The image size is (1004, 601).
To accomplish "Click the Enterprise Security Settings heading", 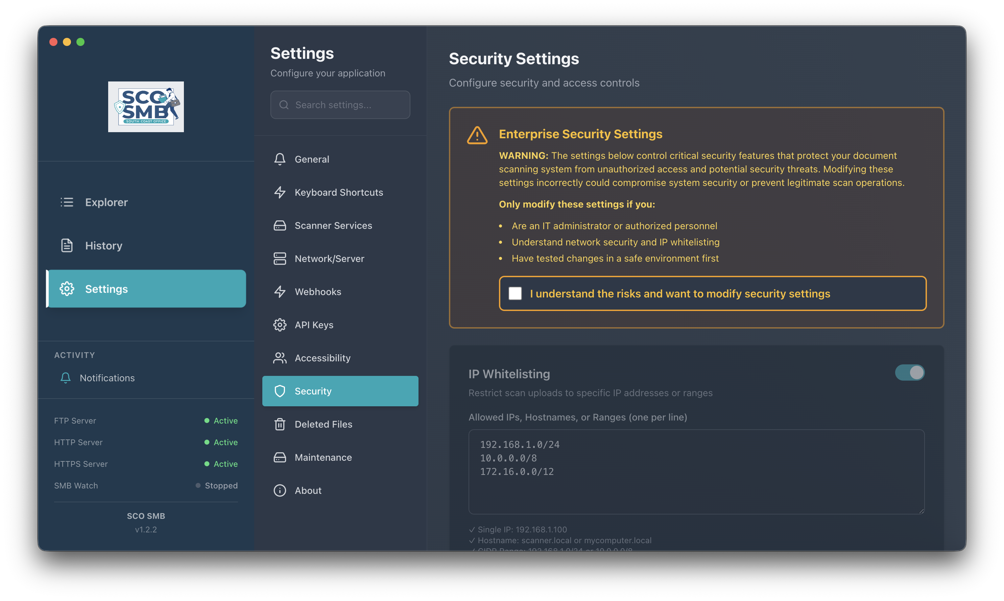I will (580, 134).
